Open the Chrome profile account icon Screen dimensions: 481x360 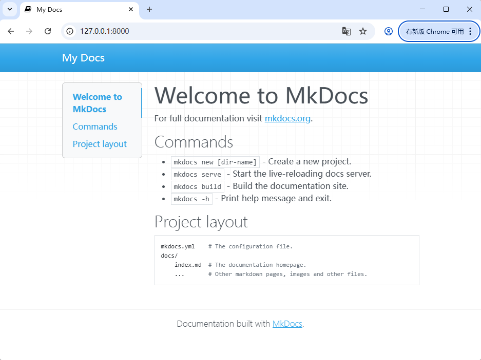(x=389, y=31)
